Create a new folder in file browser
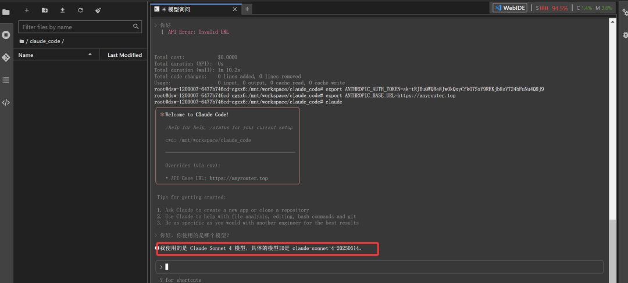The image size is (628, 283). click(44, 10)
